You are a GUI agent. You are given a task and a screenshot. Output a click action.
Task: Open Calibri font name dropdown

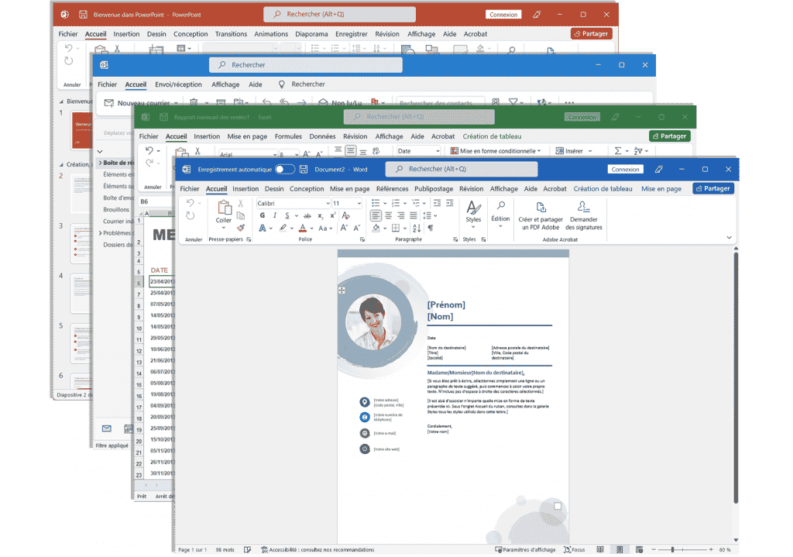point(328,204)
